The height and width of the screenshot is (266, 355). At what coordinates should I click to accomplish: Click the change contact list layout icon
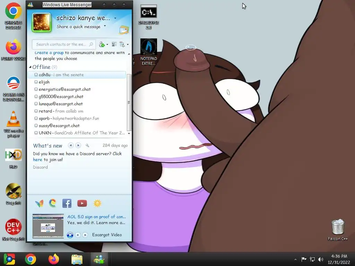114,44
